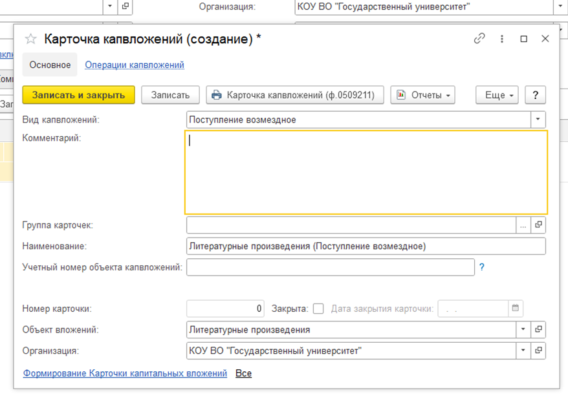The height and width of the screenshot is (408, 568).
Task: Open calendar for Дата закрытия карточки
Action: pyautogui.click(x=516, y=308)
